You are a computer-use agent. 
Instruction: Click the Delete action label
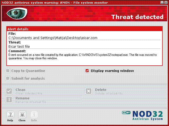coord(101,90)
